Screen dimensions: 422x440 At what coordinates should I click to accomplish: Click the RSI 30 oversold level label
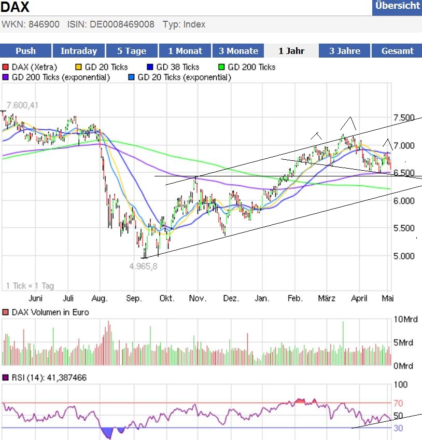[x=399, y=428]
